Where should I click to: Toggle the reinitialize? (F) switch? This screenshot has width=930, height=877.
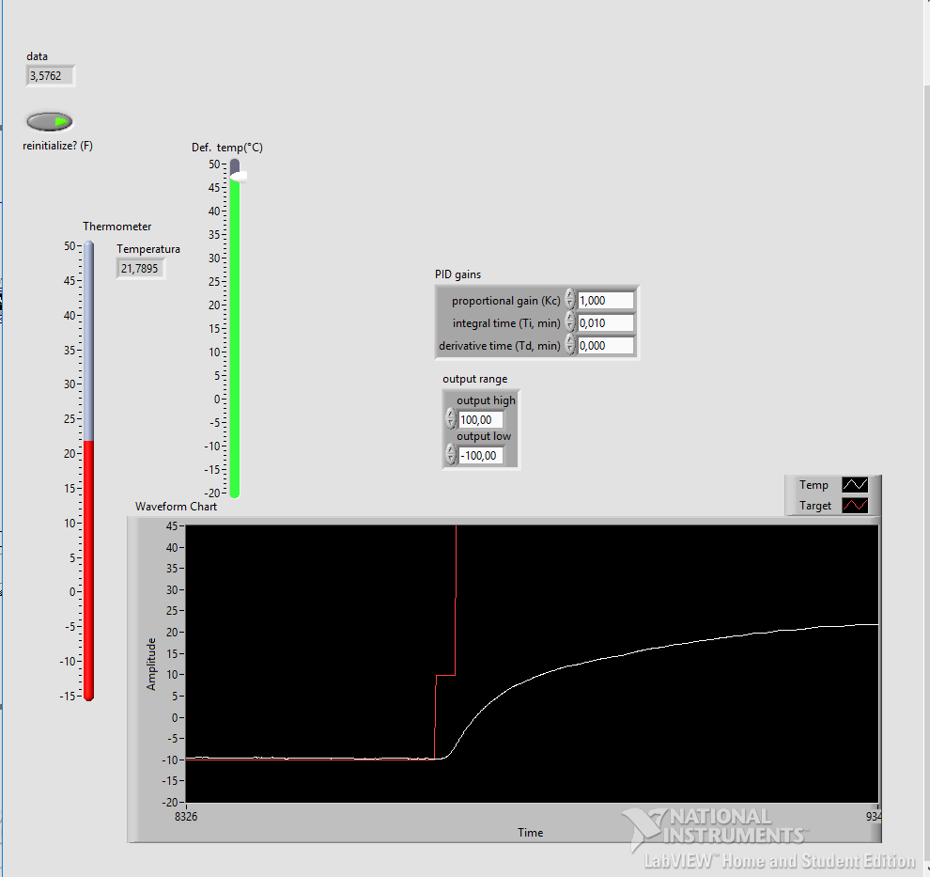click(x=49, y=121)
